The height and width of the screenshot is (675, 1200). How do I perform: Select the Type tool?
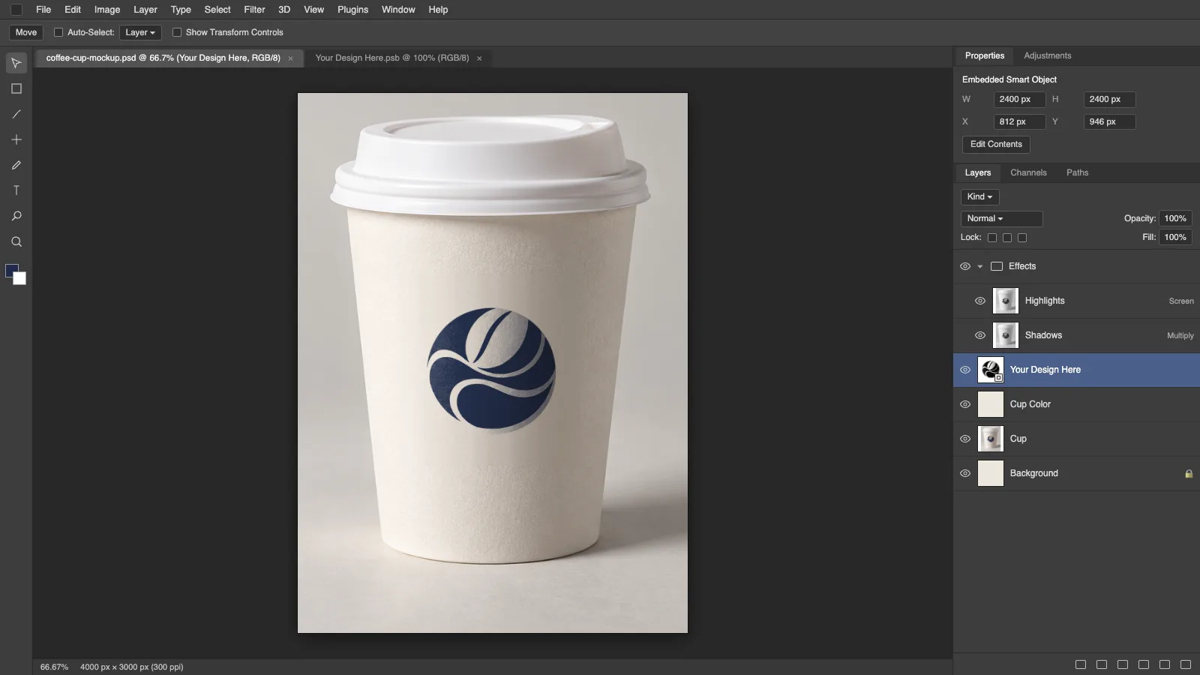(16, 190)
